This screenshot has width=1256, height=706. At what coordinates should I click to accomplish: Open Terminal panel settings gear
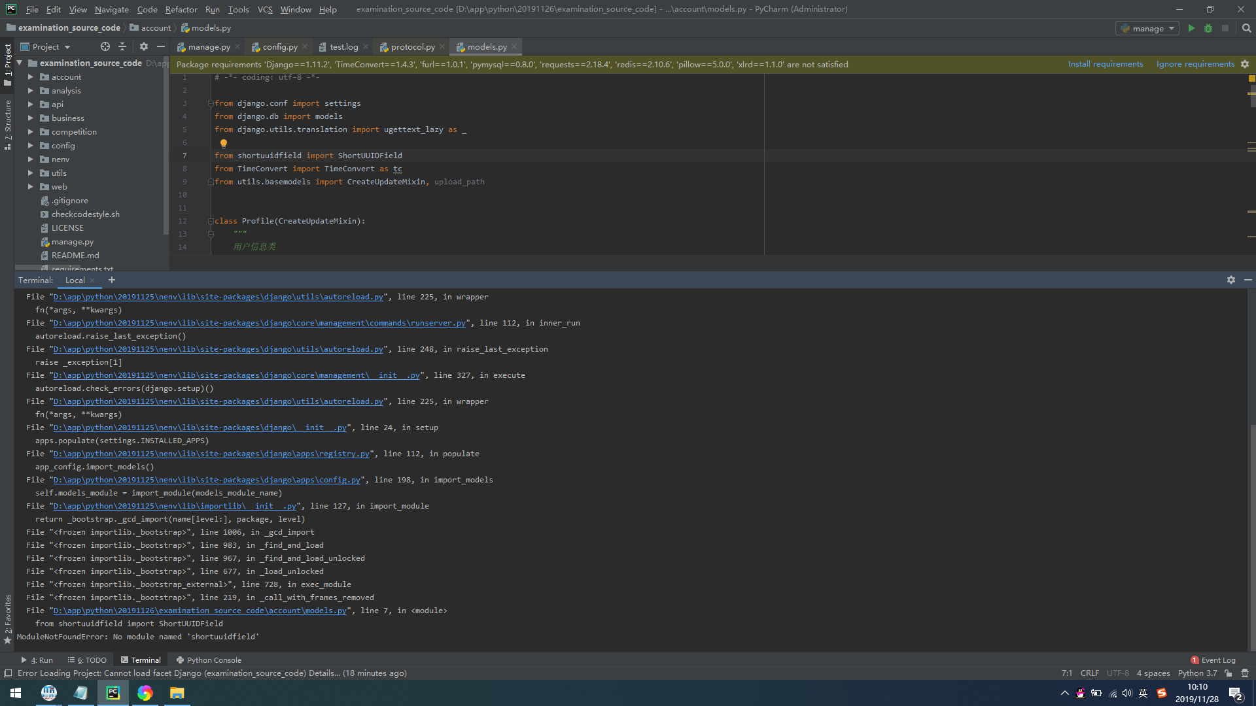tap(1231, 280)
